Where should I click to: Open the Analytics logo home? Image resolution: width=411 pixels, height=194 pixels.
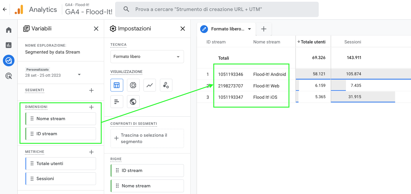19,10
